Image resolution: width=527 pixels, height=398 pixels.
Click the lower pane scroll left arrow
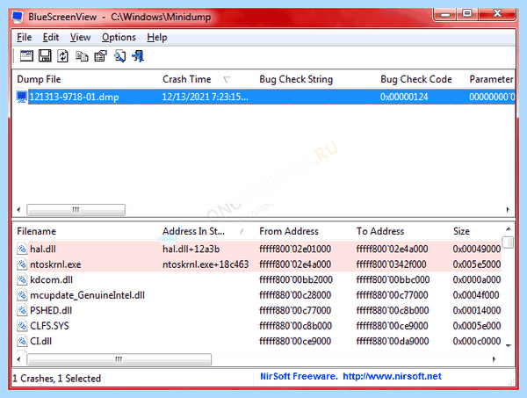(18, 359)
